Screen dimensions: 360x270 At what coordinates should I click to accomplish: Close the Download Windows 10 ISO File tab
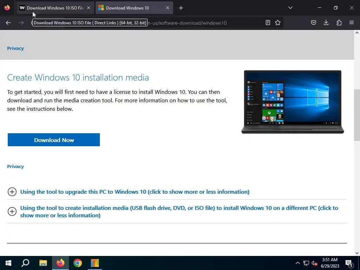89,8
